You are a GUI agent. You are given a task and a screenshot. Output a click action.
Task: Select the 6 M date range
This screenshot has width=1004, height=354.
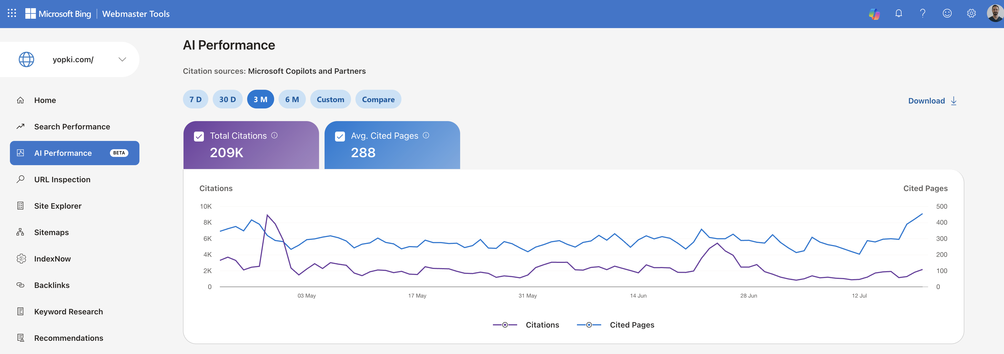click(292, 99)
